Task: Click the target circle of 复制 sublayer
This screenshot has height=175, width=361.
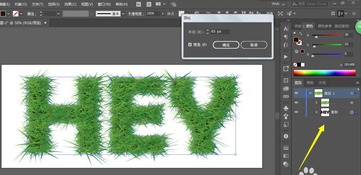Action: point(352,112)
